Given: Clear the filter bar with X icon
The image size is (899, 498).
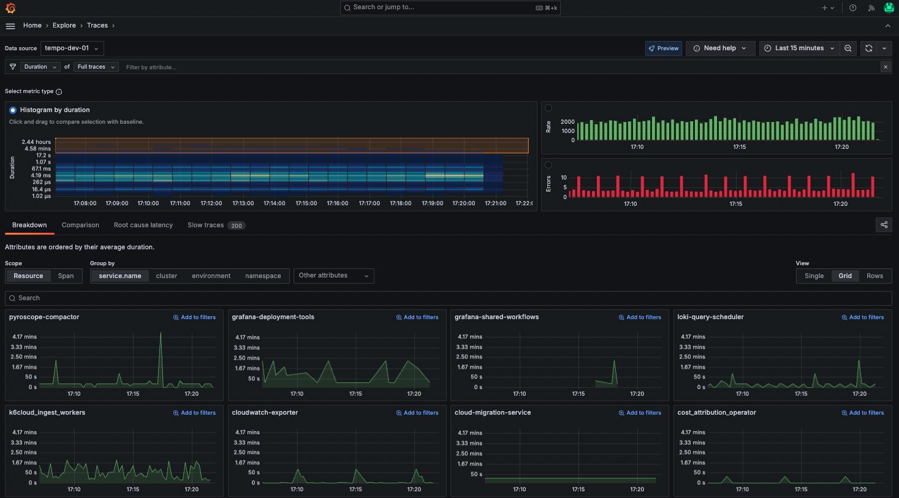Looking at the screenshot, I should pos(886,67).
